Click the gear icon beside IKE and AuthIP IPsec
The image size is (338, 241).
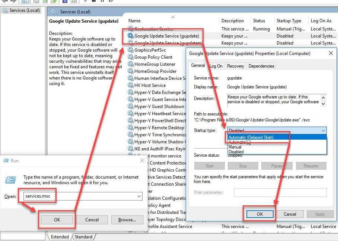(x=130, y=149)
